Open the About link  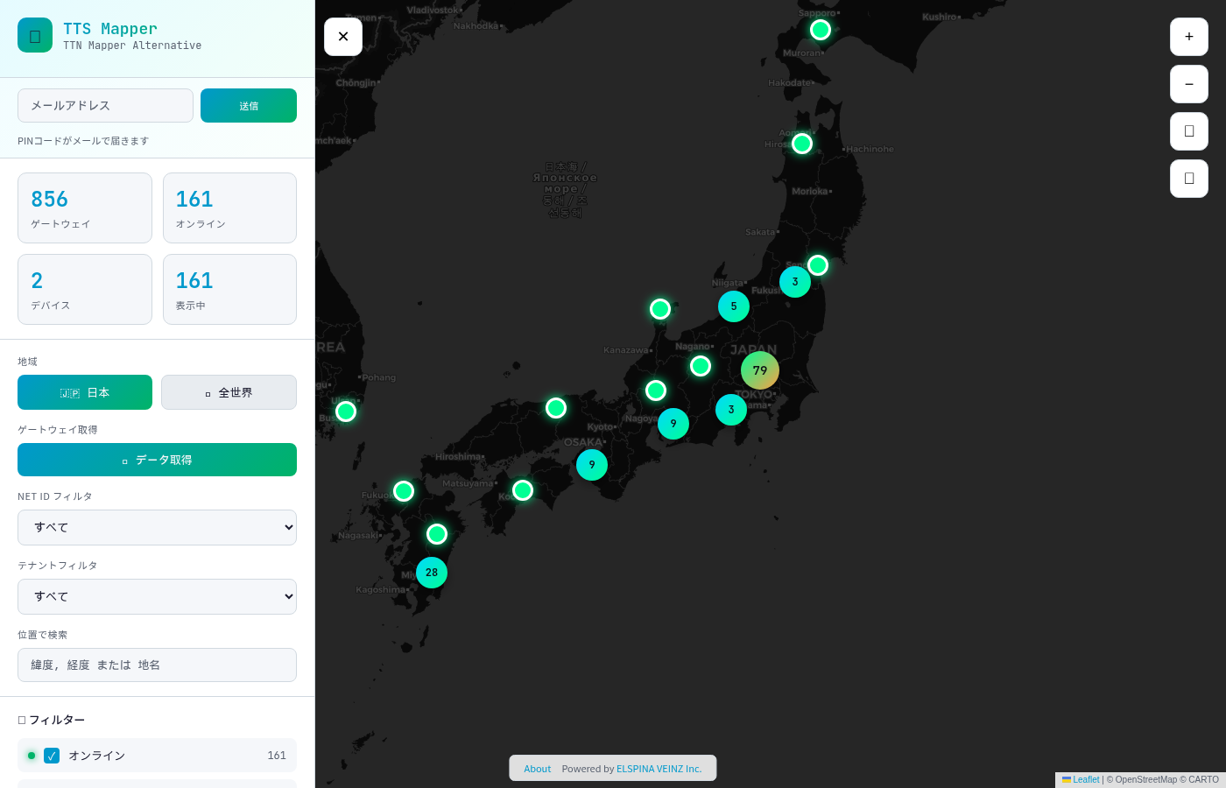538,769
